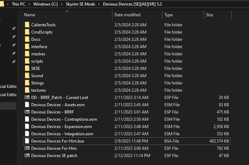Select the Sound folder name
249x165 pixels.
tap(37, 76)
